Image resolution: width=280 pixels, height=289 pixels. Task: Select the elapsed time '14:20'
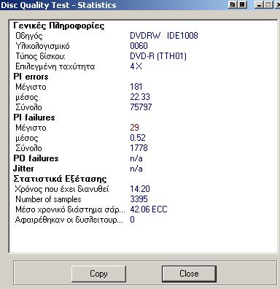[x=140, y=189]
